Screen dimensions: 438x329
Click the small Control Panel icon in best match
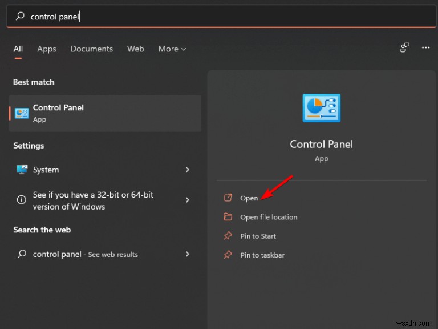[22, 113]
